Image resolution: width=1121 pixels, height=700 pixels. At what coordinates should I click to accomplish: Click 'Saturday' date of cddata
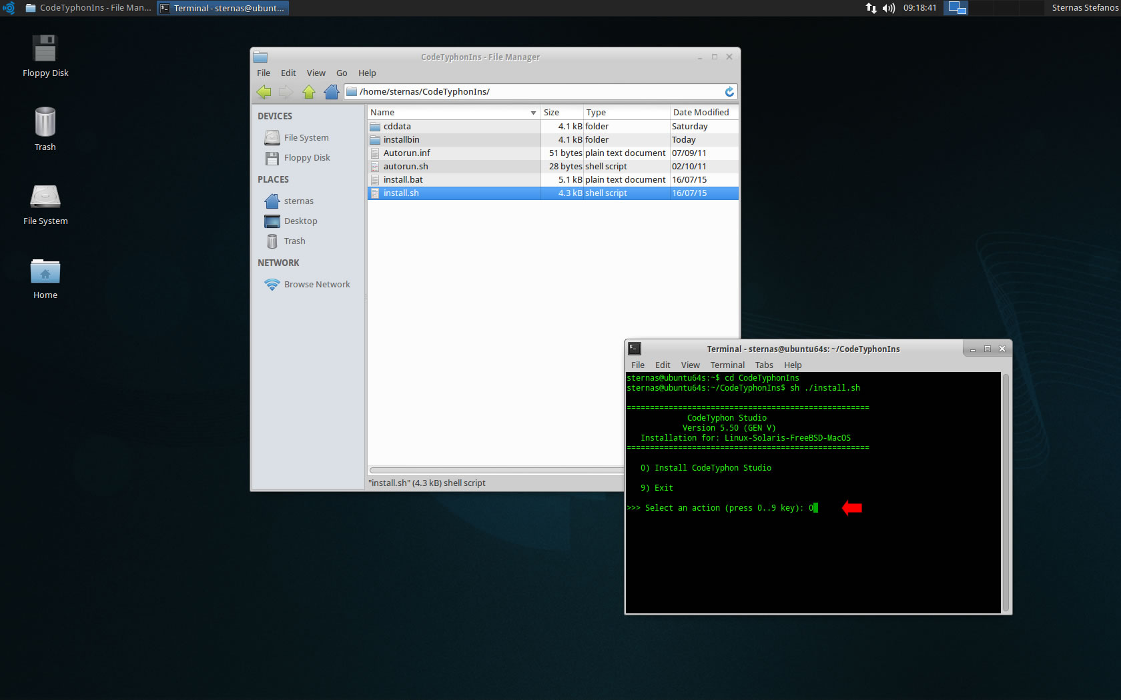[x=690, y=127]
